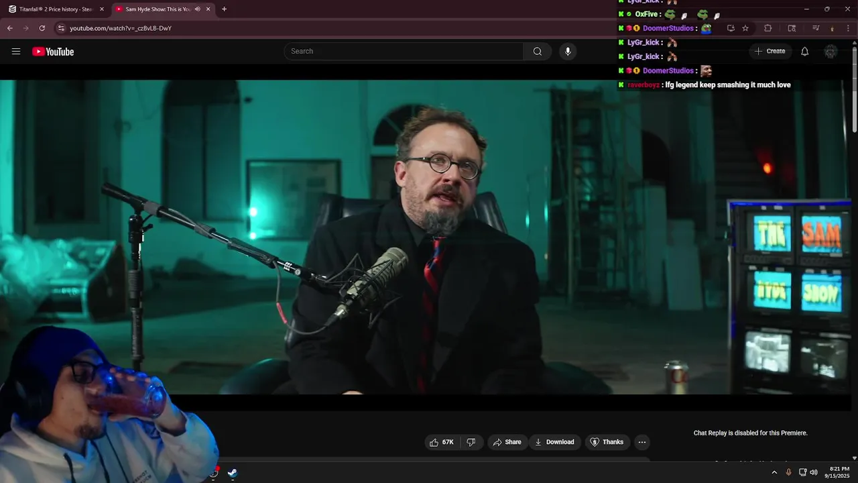
Task: Click the taskbar microphone indicator
Action: [788, 472]
